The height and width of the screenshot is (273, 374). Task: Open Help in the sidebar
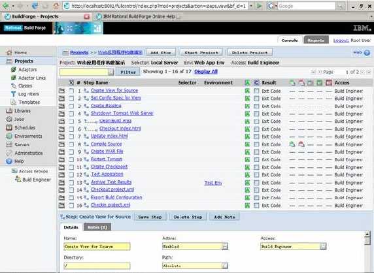click(x=19, y=161)
